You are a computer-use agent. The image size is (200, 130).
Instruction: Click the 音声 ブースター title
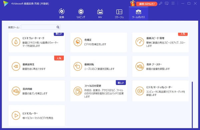click(154, 64)
